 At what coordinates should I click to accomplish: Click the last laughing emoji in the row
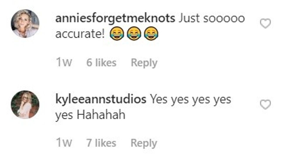[151, 35]
